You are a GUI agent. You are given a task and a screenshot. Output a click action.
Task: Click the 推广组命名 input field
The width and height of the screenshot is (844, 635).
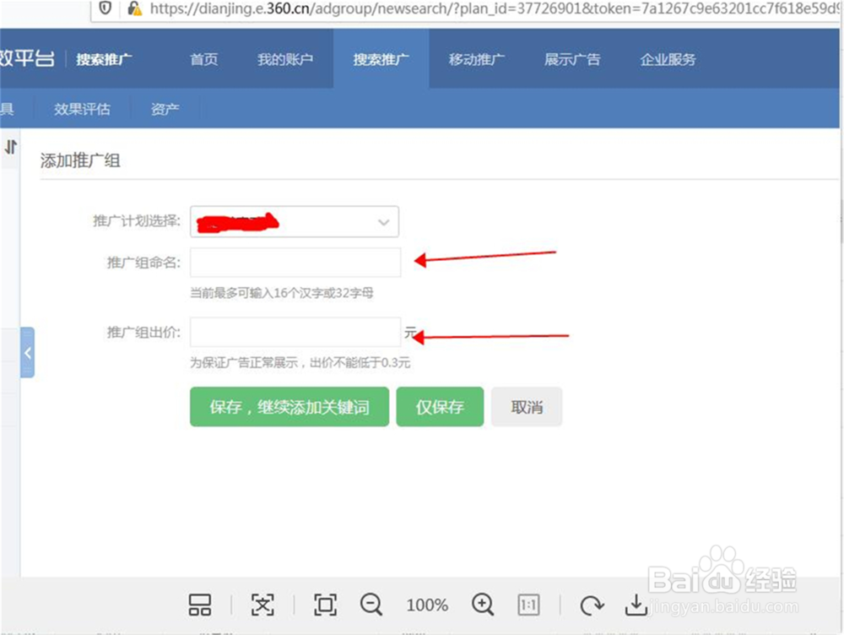pyautogui.click(x=295, y=263)
